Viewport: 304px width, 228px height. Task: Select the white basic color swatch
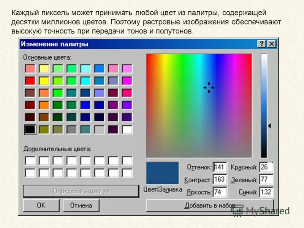127,130
